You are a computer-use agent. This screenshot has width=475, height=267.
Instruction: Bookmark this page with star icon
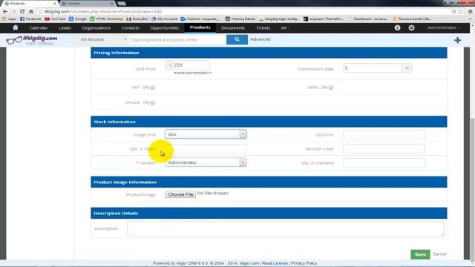pos(461,12)
